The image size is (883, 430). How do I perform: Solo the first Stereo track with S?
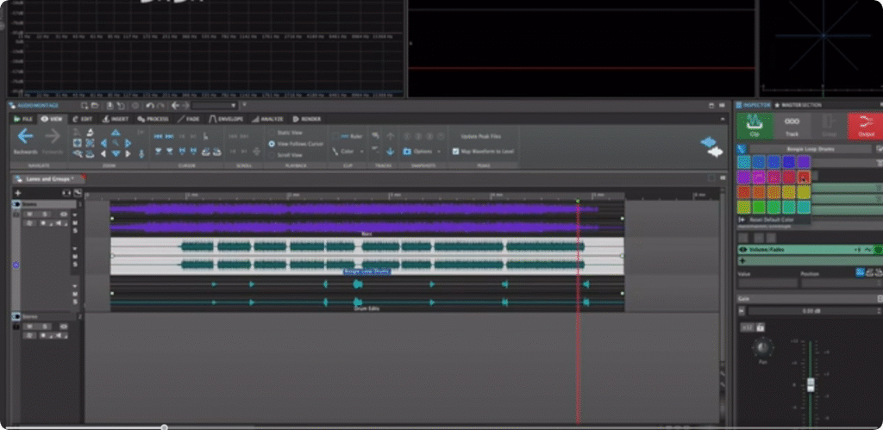coord(44,215)
